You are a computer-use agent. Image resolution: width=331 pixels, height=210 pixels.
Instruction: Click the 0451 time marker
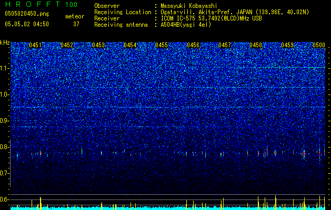coord(35,45)
